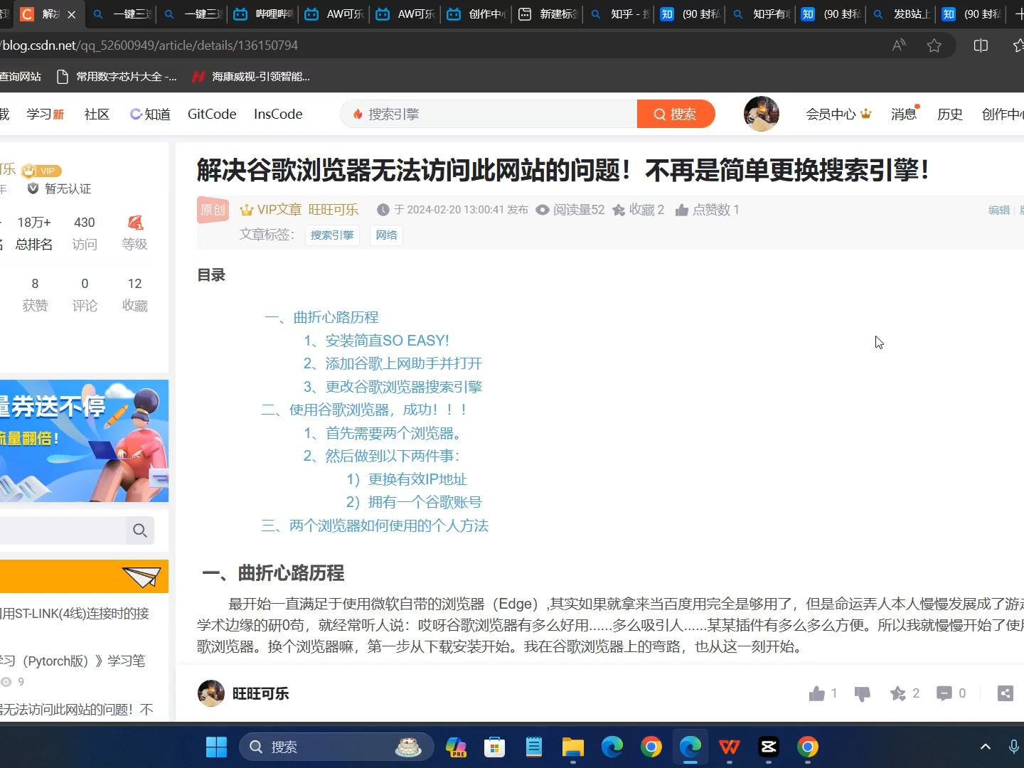Screen dimensions: 1024x768
Task: Jump to 1)更换有效IP地址 section
Action: tap(407, 479)
